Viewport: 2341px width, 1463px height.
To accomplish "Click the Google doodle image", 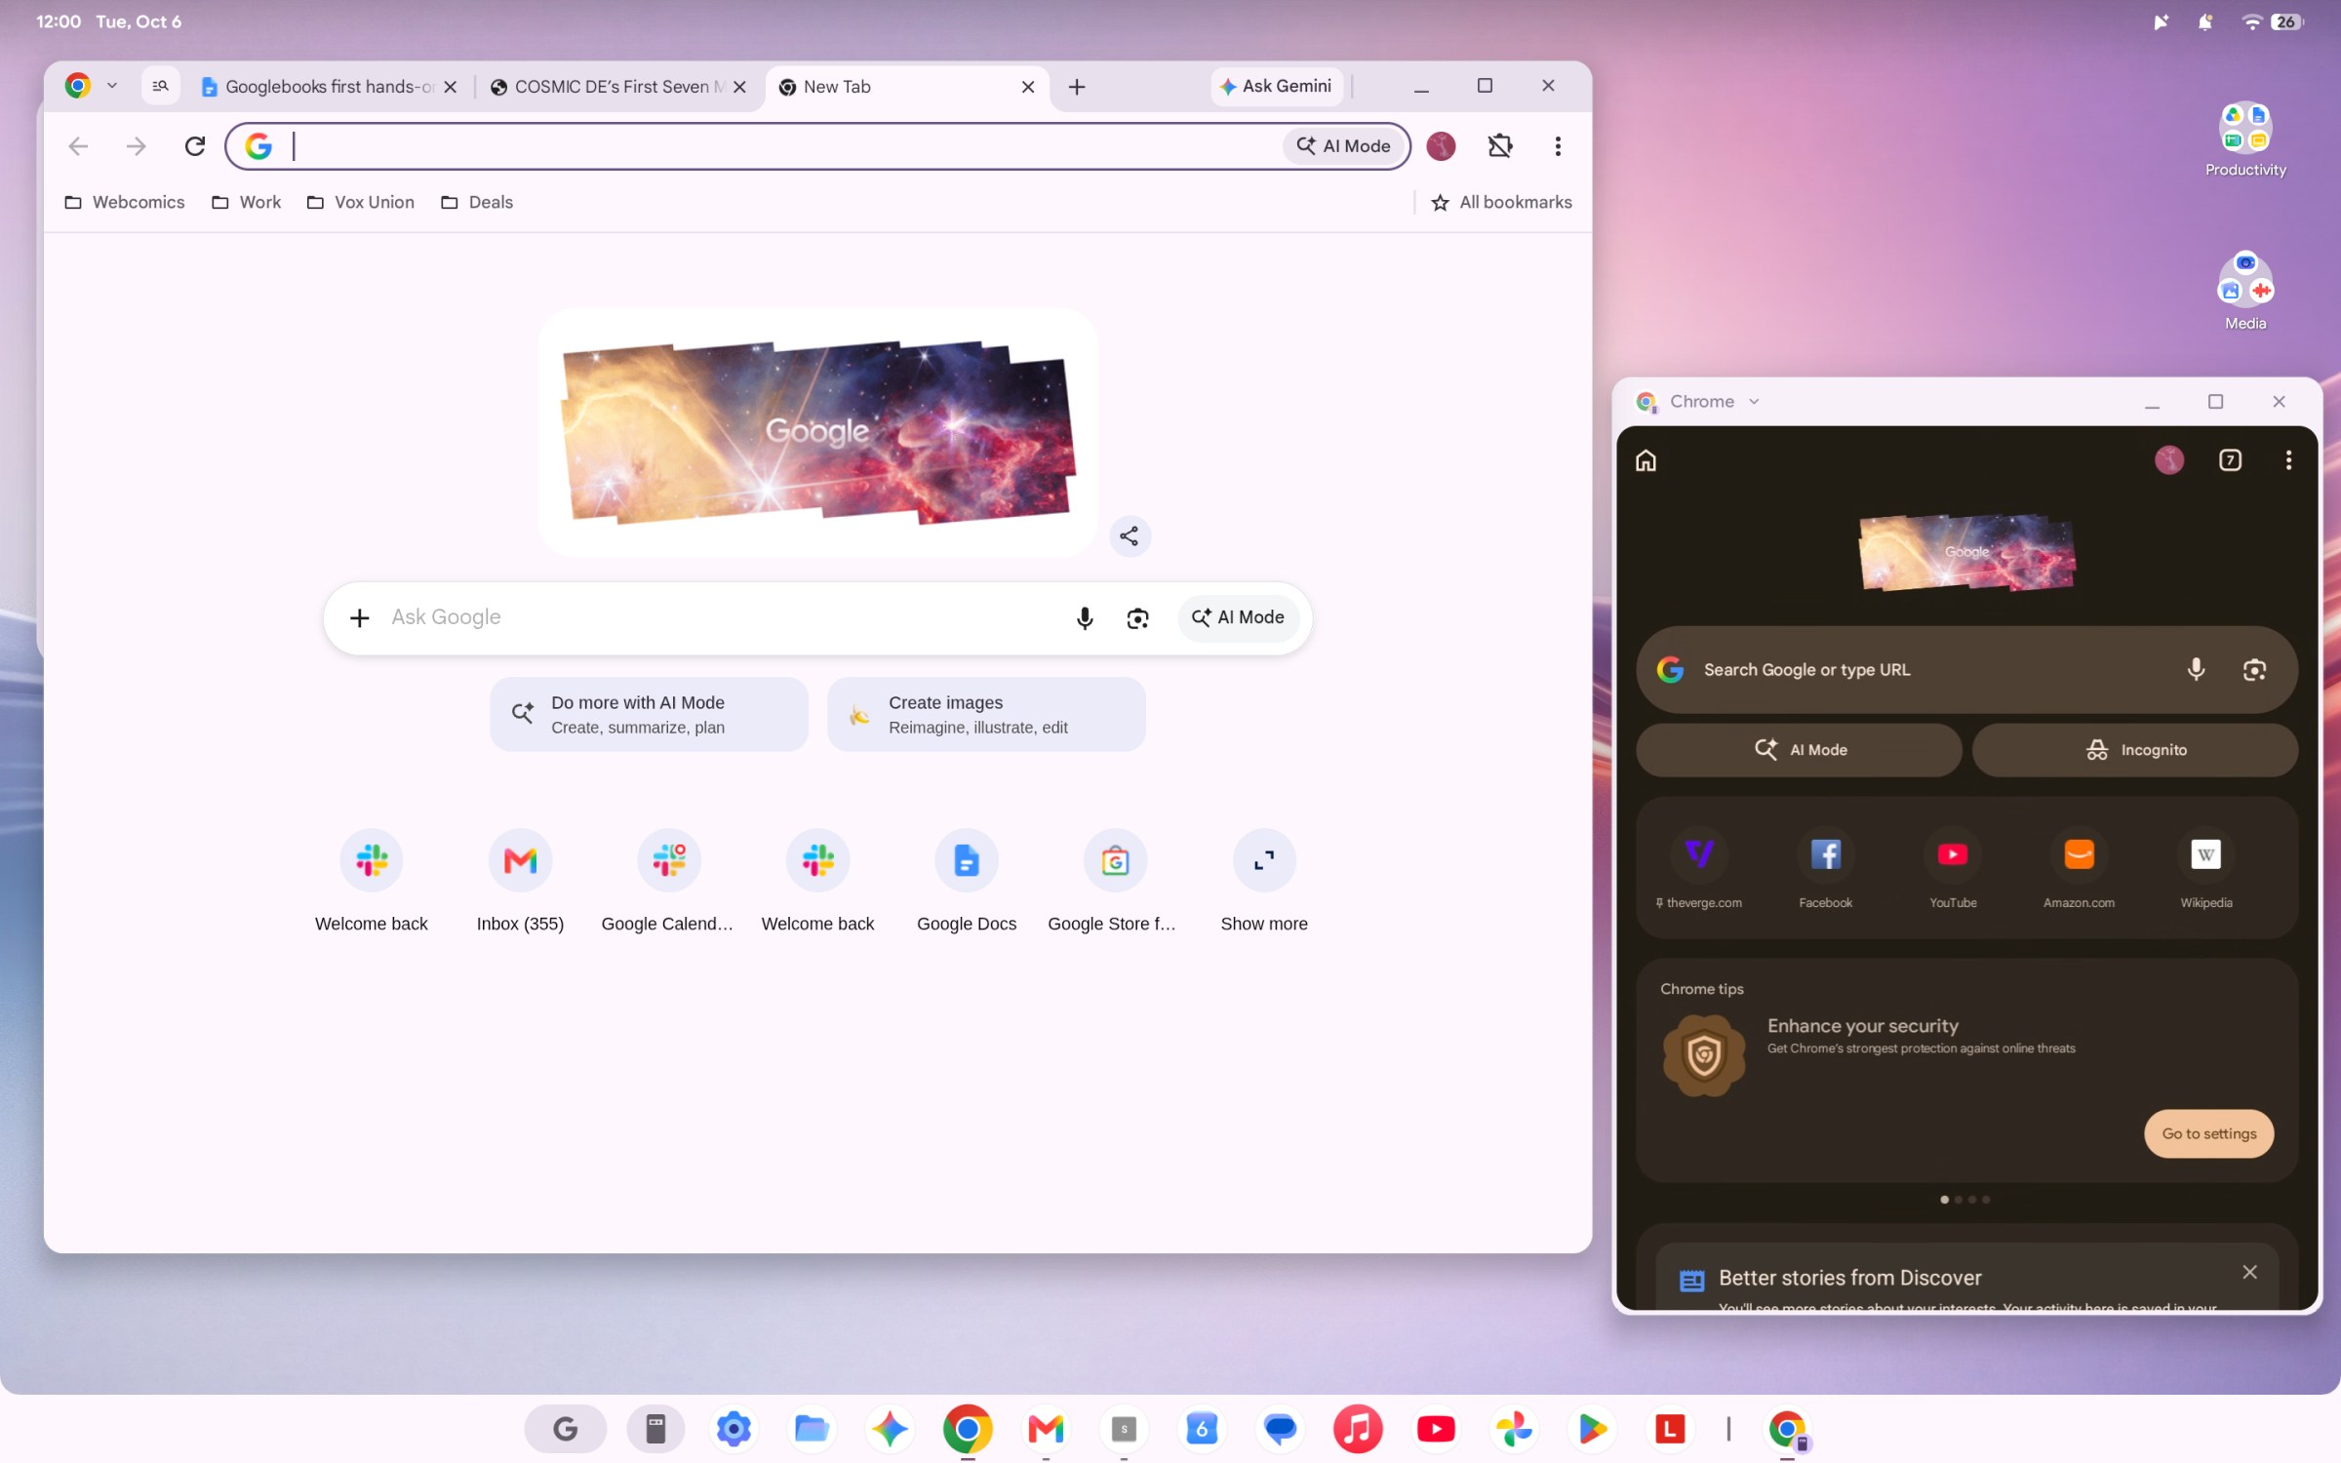I will pyautogui.click(x=817, y=432).
